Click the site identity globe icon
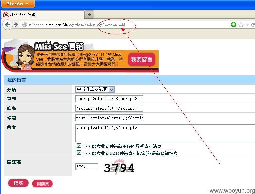 click(25, 25)
